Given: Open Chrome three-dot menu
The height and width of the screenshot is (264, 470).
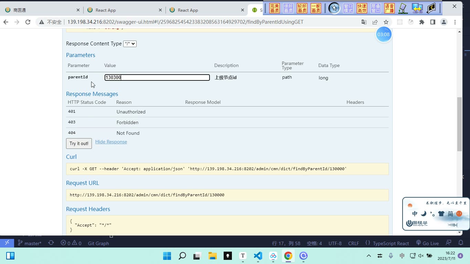Looking at the screenshot, I should [x=455, y=22].
